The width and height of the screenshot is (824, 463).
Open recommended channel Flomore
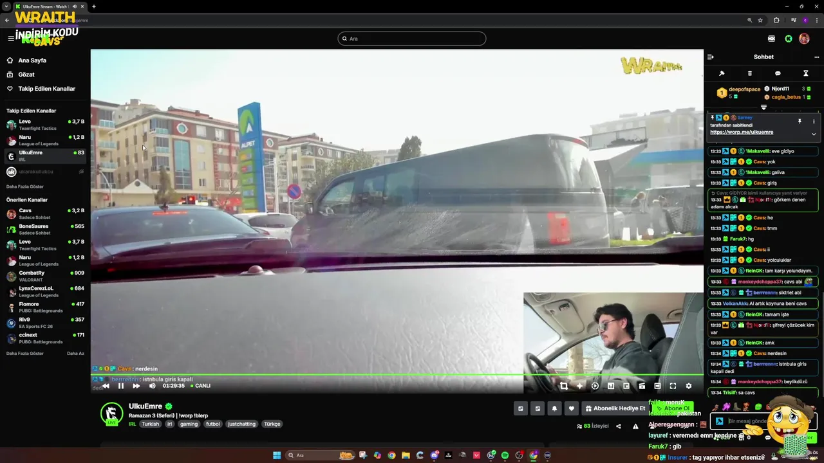(x=45, y=307)
